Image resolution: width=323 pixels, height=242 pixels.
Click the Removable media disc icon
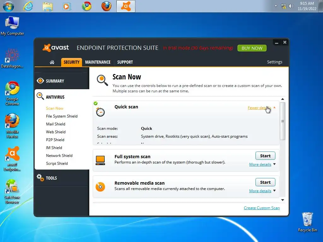coord(100,187)
